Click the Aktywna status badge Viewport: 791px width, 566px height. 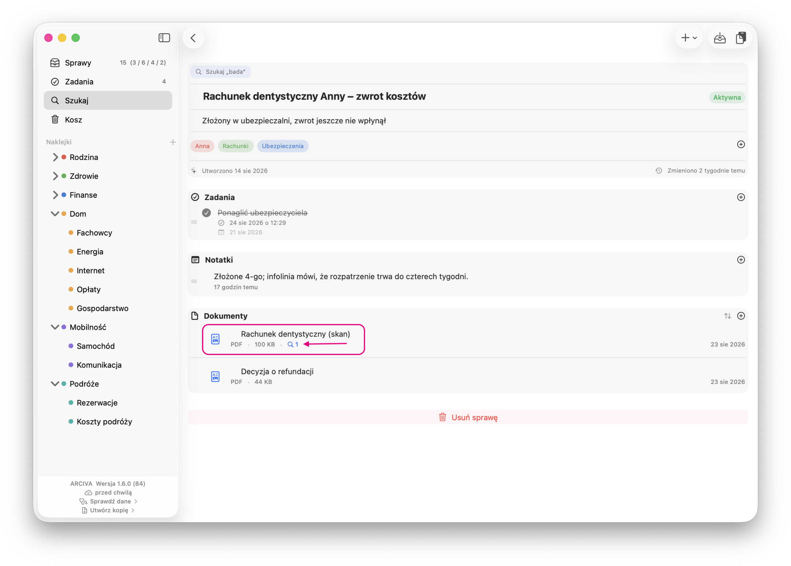click(x=727, y=97)
